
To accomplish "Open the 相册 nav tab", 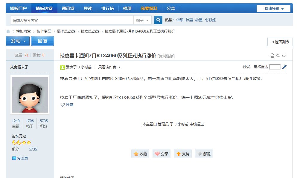I will pyautogui.click(x=127, y=8).
